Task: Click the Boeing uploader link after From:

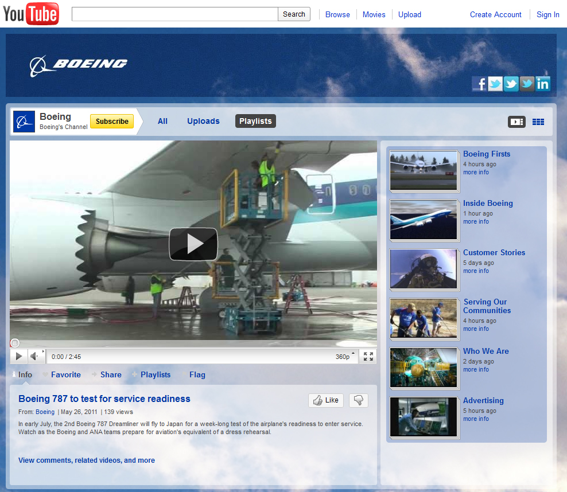Action: 45,412
